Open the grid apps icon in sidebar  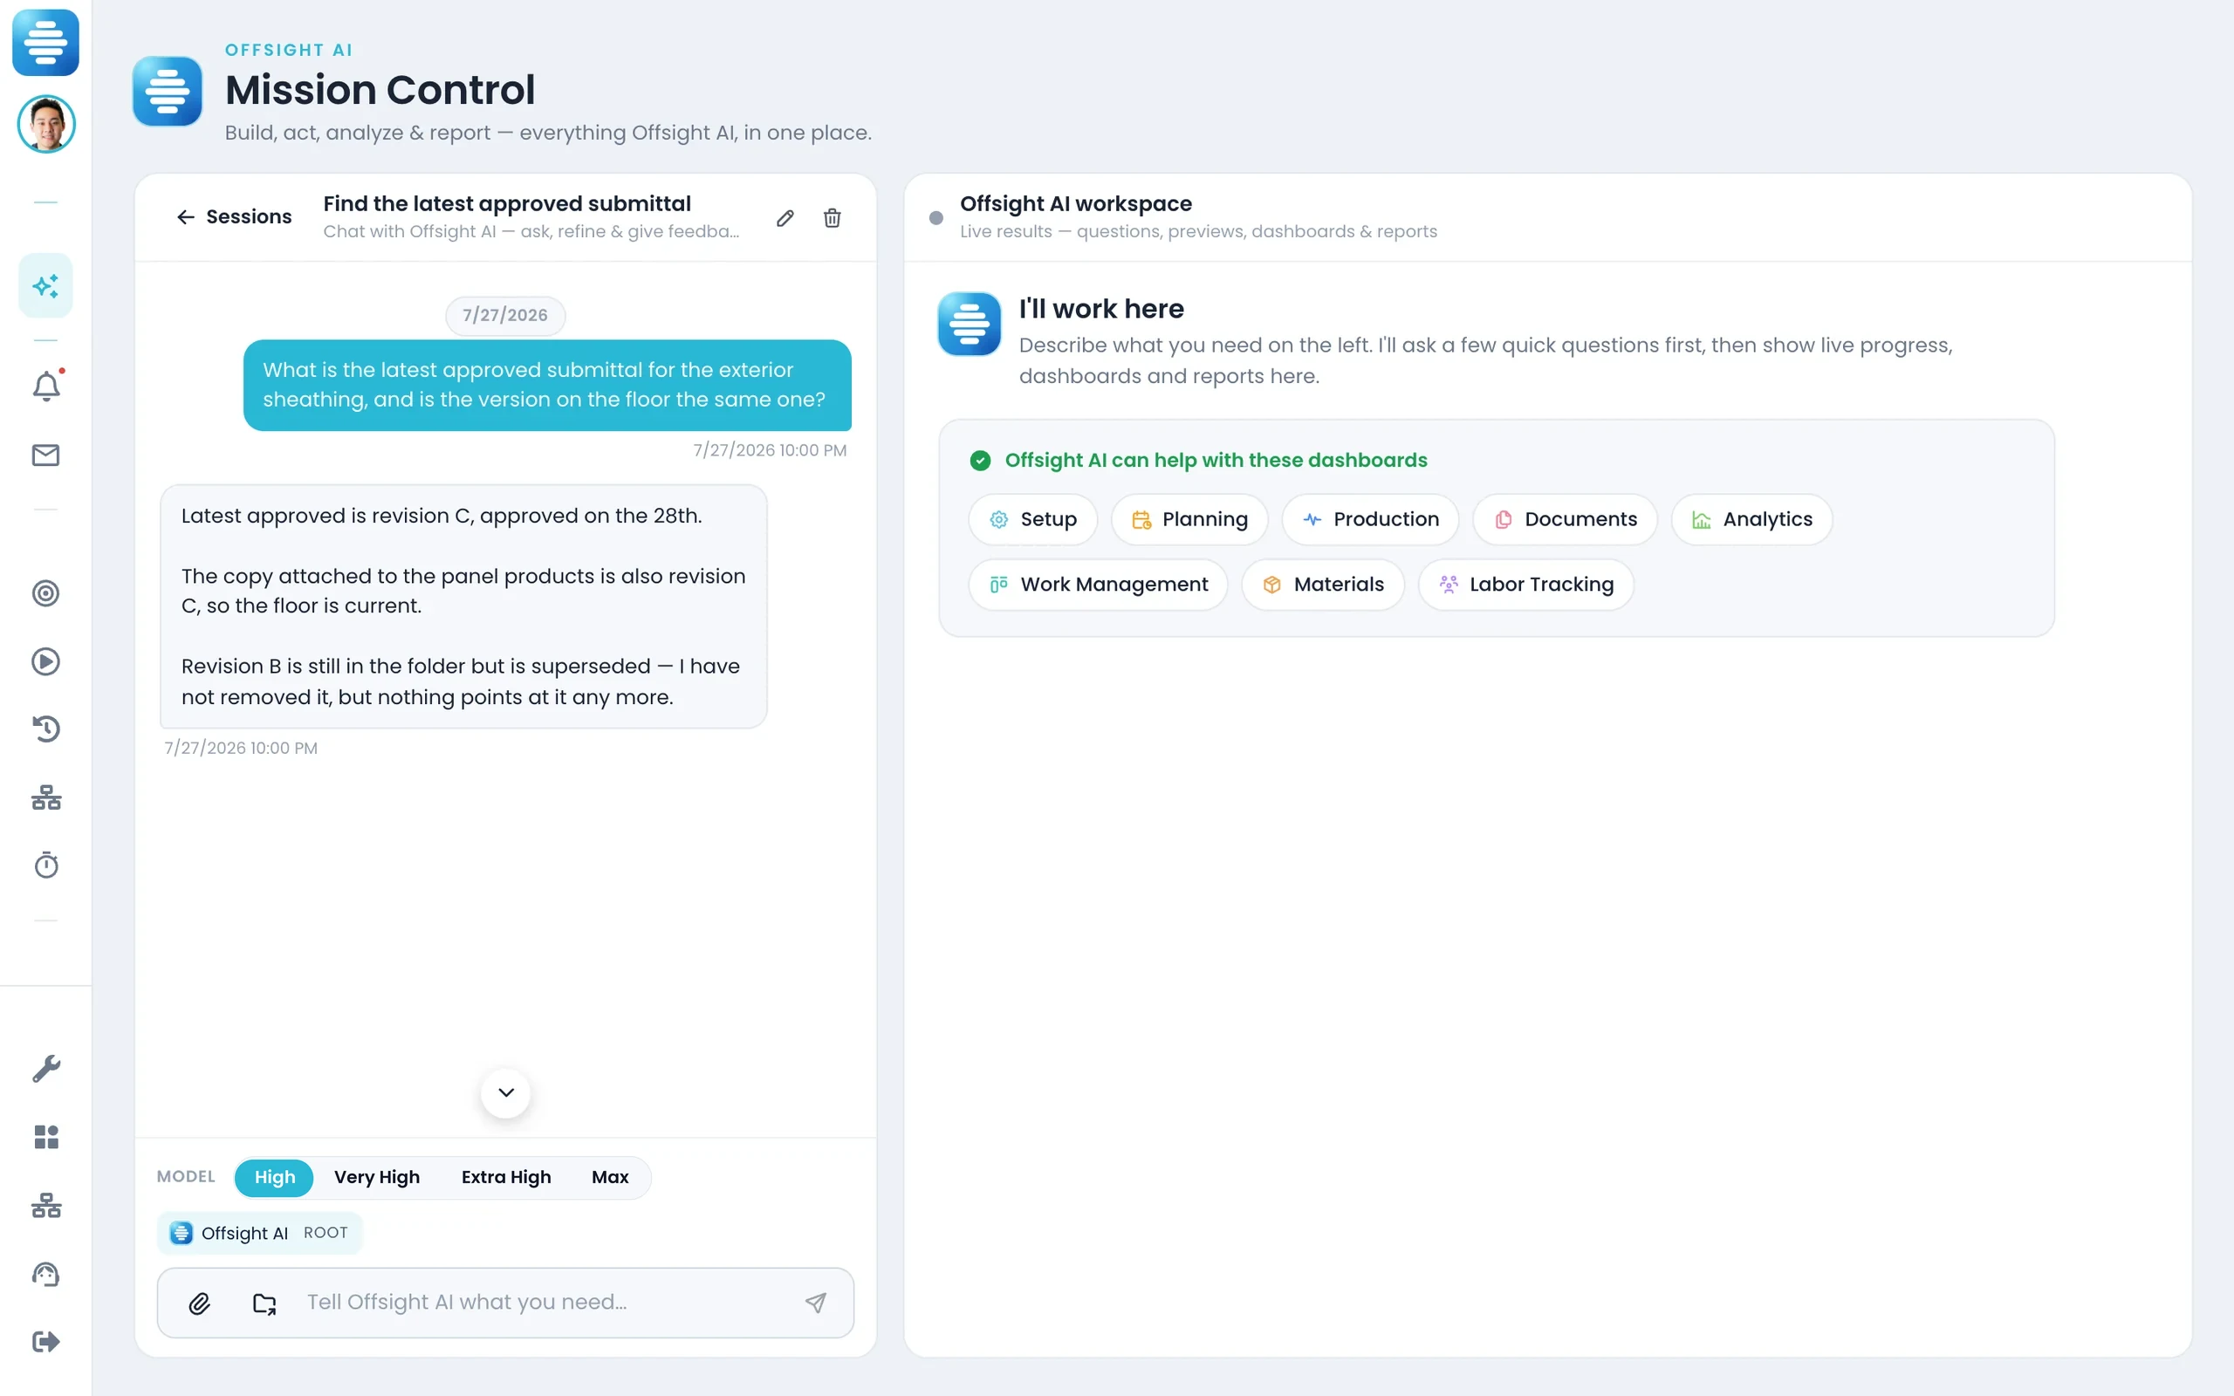point(46,1137)
